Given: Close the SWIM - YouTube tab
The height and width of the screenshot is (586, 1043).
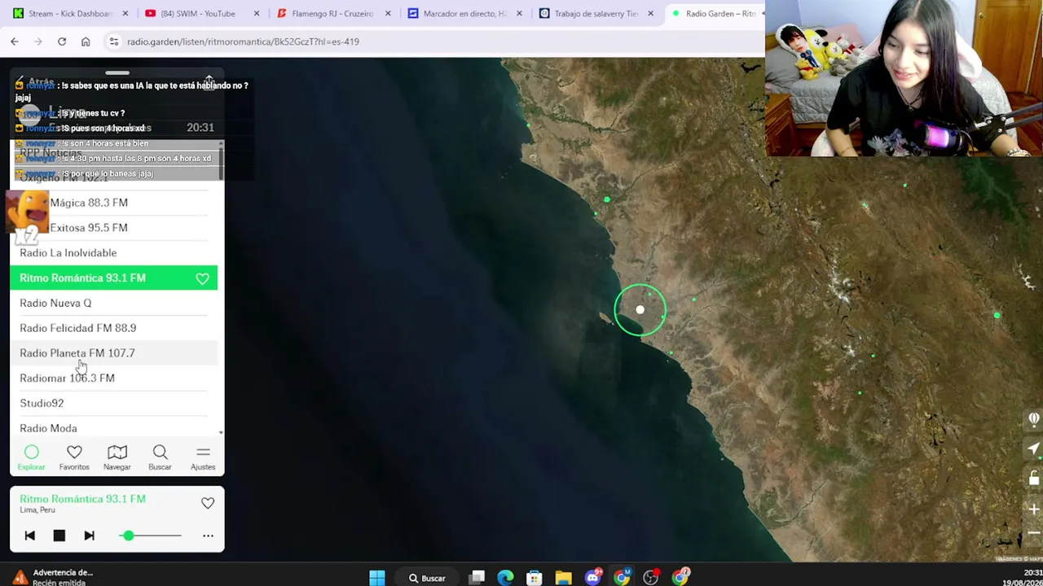Looking at the screenshot, I should (256, 14).
